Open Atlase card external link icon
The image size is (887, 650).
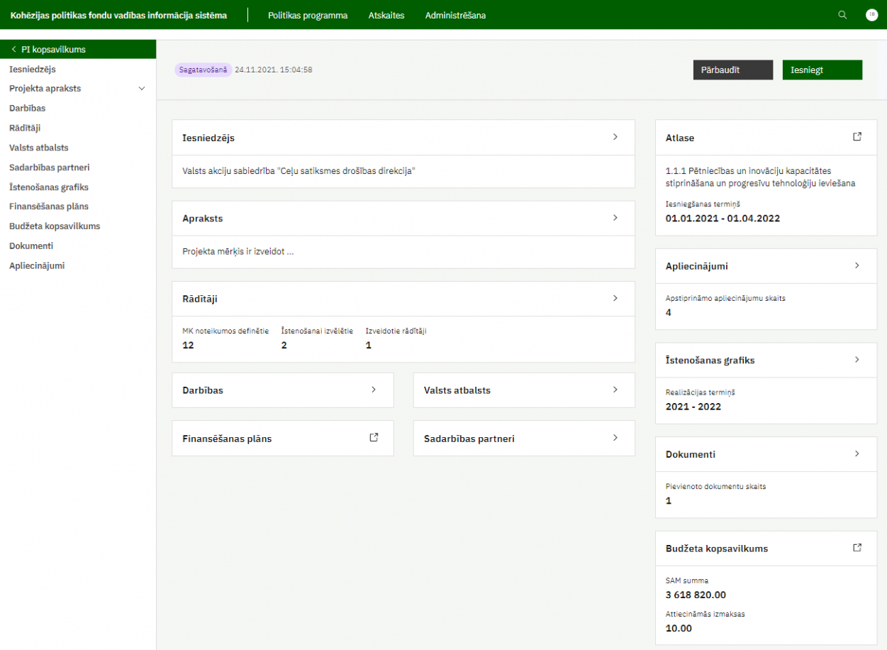(x=857, y=137)
